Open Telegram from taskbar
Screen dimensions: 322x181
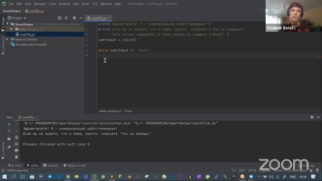50,176
